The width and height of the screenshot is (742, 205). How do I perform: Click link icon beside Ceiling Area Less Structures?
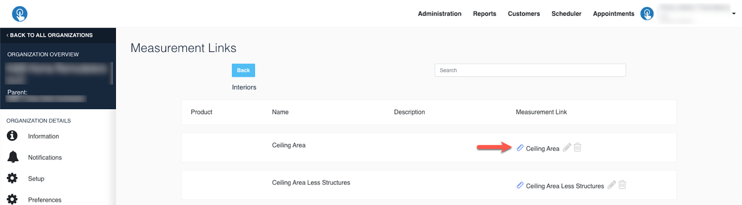(x=520, y=185)
